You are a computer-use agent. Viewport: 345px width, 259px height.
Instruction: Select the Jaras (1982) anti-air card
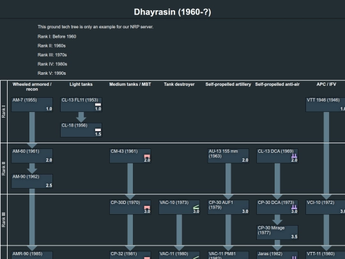tap(277, 255)
